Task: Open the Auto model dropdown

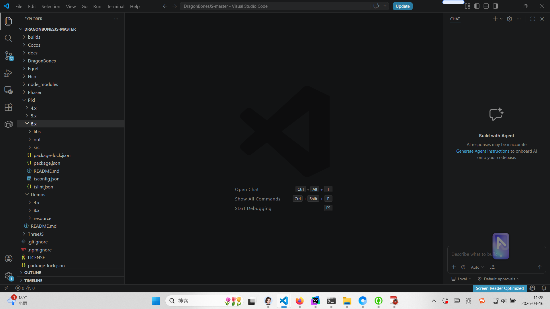Action: tap(477, 267)
